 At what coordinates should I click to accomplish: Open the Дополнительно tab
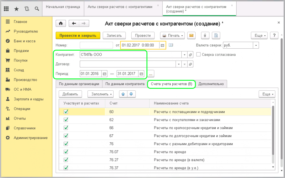(x=211, y=84)
